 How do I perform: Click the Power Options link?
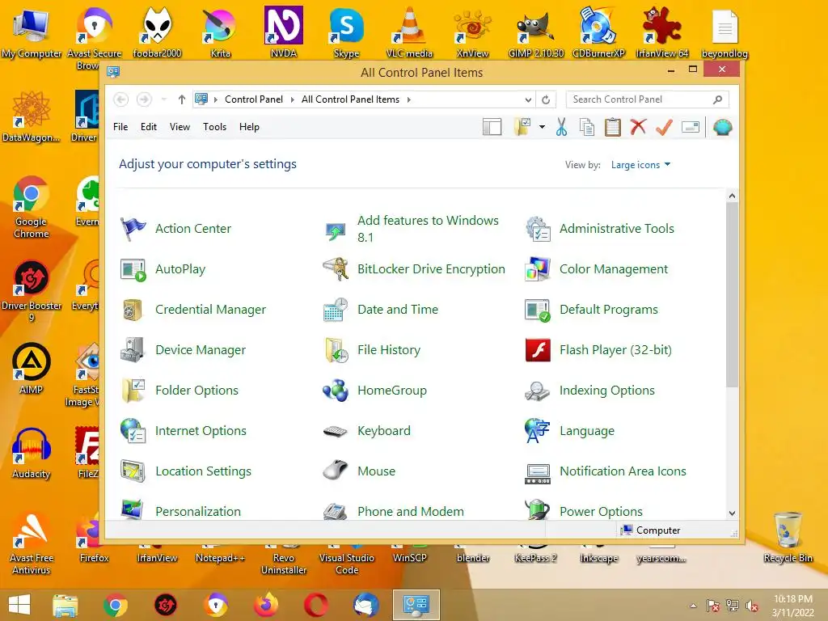click(x=601, y=512)
